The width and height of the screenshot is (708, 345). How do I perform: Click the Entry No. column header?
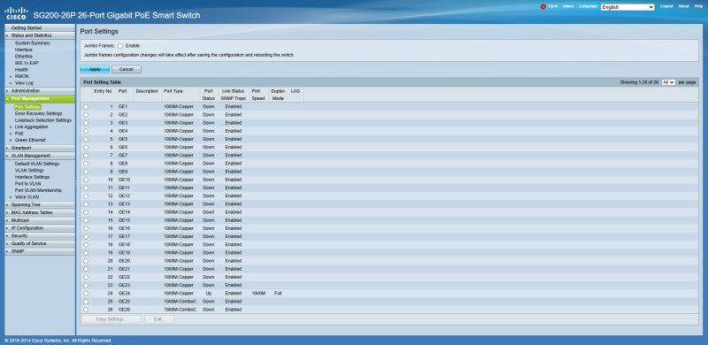coord(103,91)
